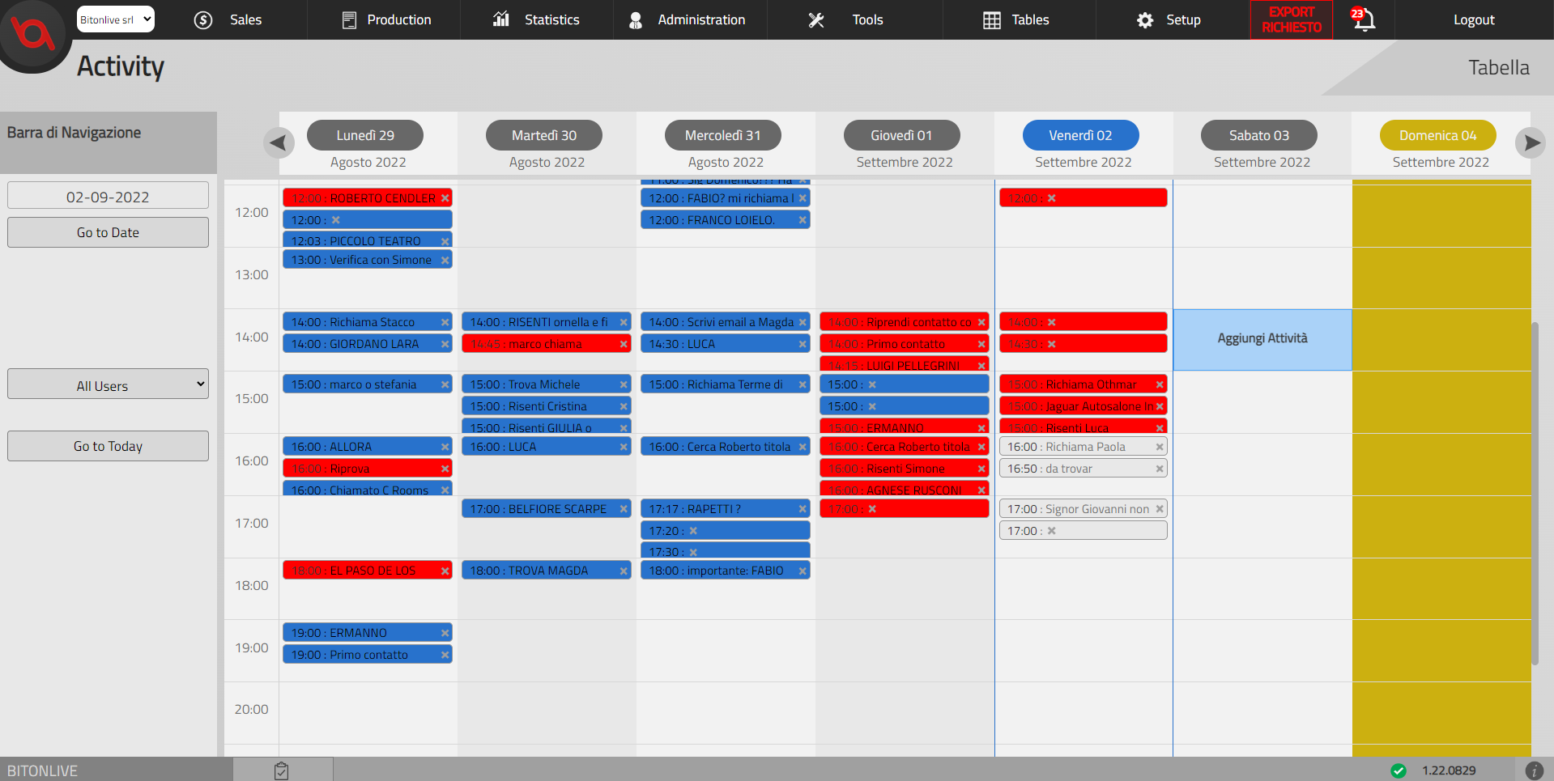Select the Lunedì 29 day header

pyautogui.click(x=365, y=135)
